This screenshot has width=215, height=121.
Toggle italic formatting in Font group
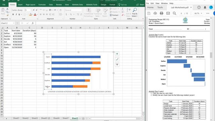coord(16,14)
